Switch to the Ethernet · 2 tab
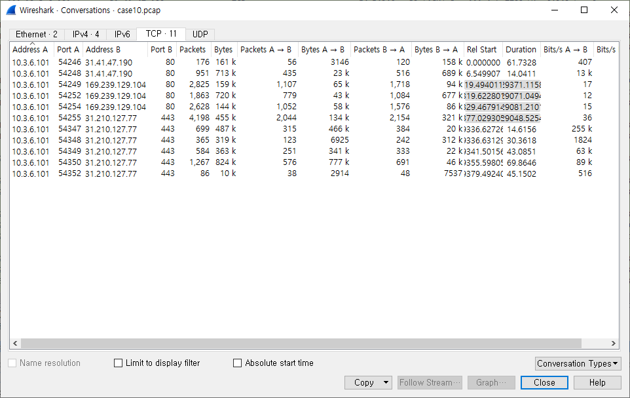630x398 pixels. pyautogui.click(x=36, y=34)
